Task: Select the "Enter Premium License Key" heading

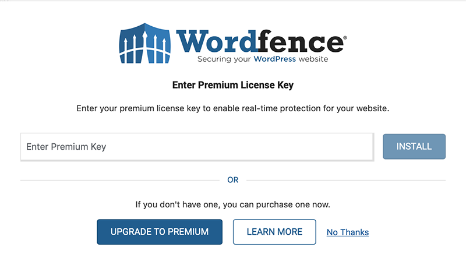Action: point(233,85)
